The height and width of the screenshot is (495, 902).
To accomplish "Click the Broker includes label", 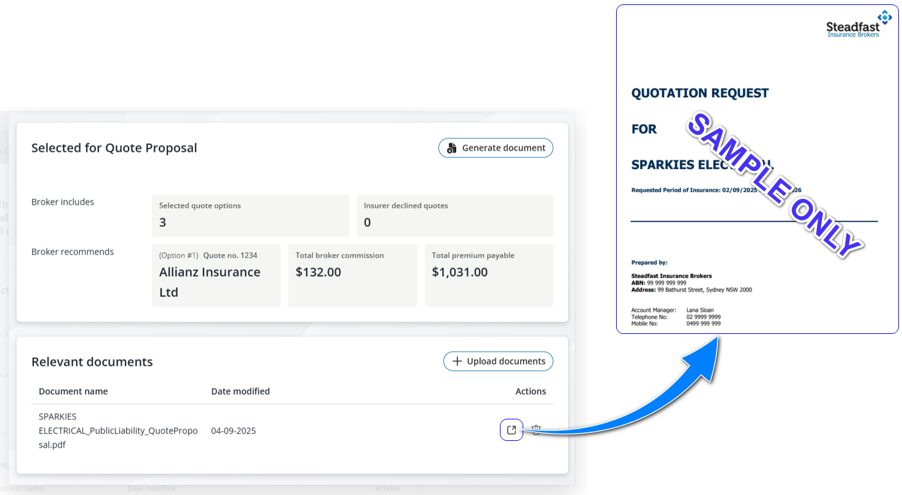I will (x=63, y=202).
